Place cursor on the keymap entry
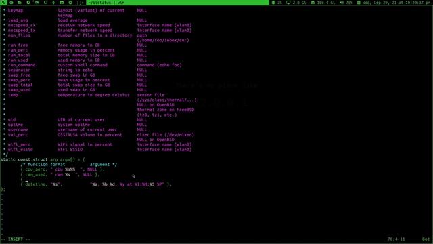This screenshot has width=433, height=244. coord(16,10)
